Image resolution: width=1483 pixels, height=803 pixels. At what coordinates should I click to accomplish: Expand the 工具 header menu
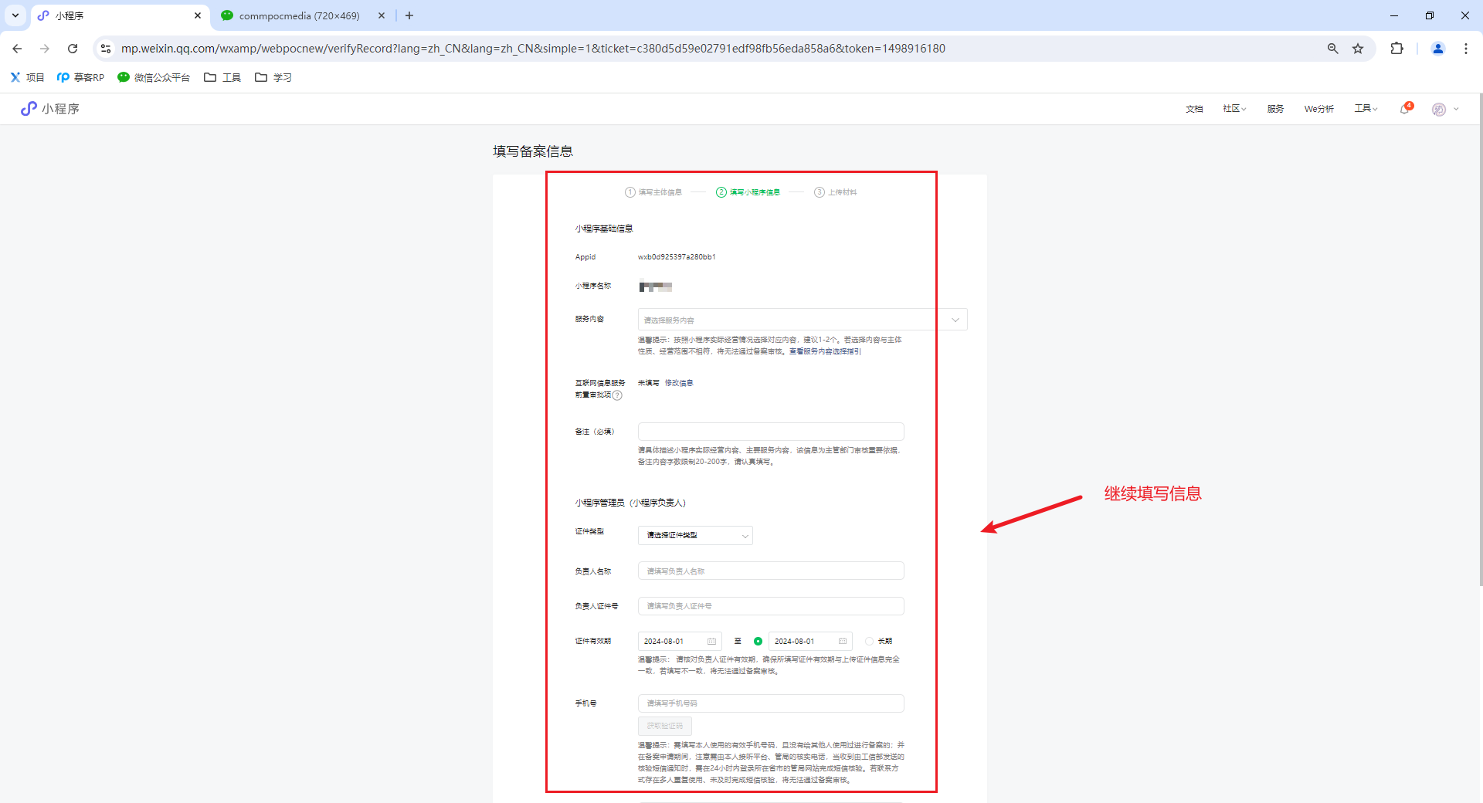(1366, 109)
